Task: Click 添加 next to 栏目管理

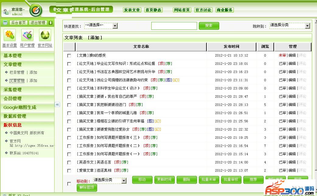Action: (x=33, y=72)
